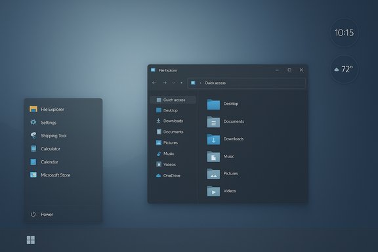Click the Music folder name in main pane
Viewport: 378px width, 252px height.
[x=229, y=156]
